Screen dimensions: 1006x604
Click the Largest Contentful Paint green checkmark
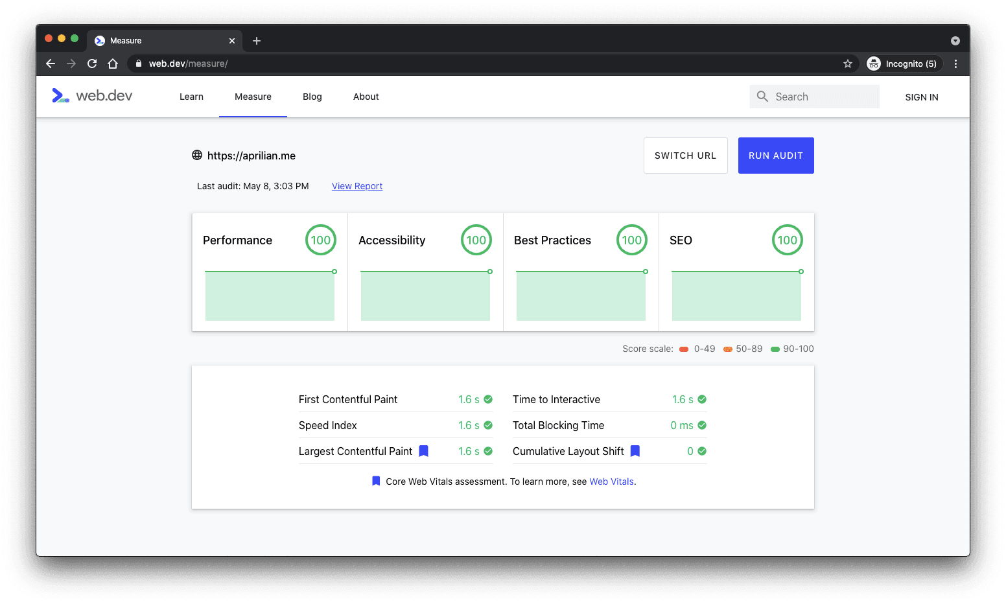point(488,451)
